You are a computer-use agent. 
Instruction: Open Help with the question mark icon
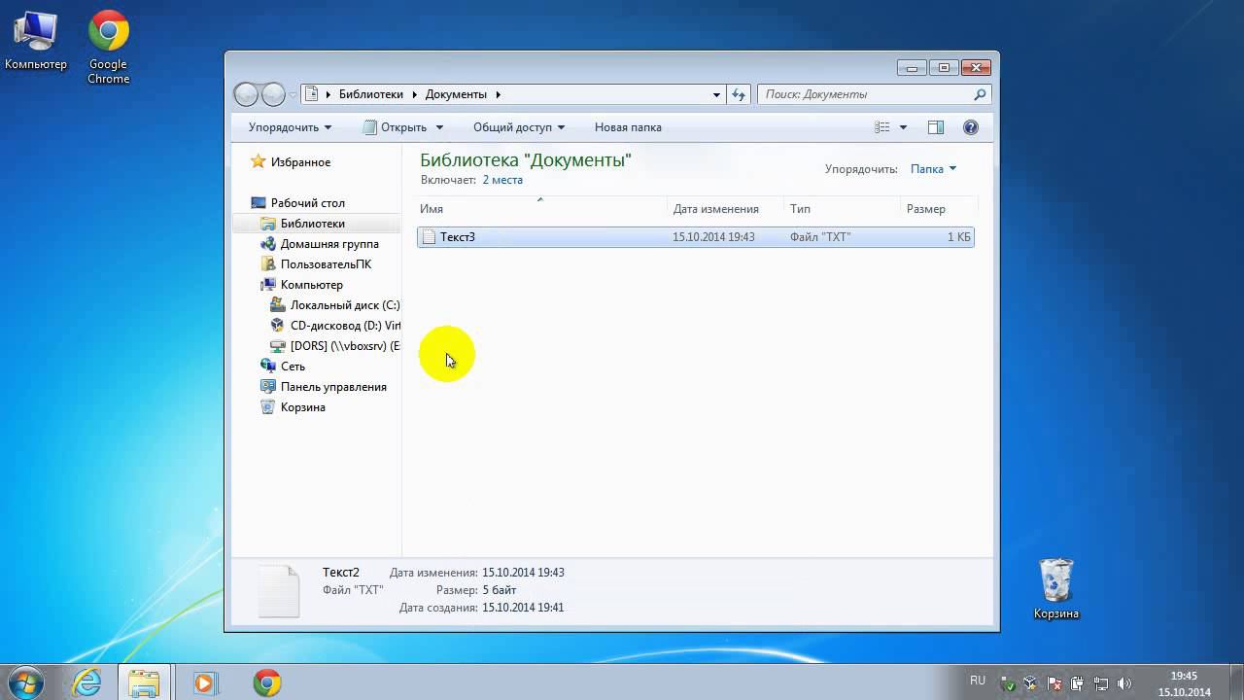click(x=970, y=127)
